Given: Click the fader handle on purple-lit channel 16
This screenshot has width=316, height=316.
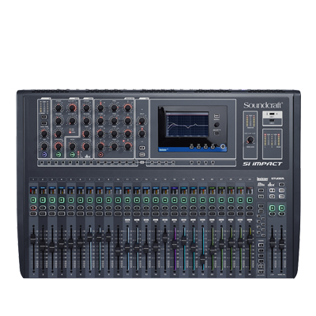Looking at the screenshot, I should (175, 244).
